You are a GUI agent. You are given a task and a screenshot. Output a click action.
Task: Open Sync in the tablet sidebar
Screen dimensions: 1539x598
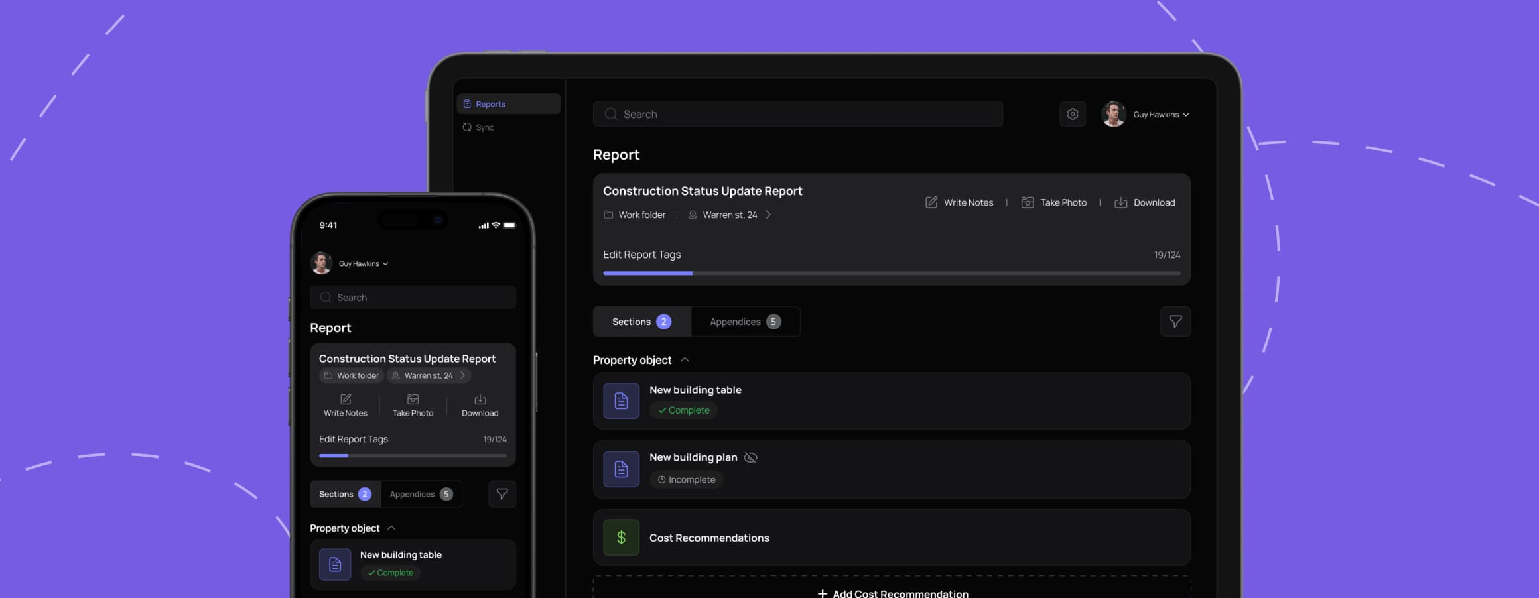point(484,127)
